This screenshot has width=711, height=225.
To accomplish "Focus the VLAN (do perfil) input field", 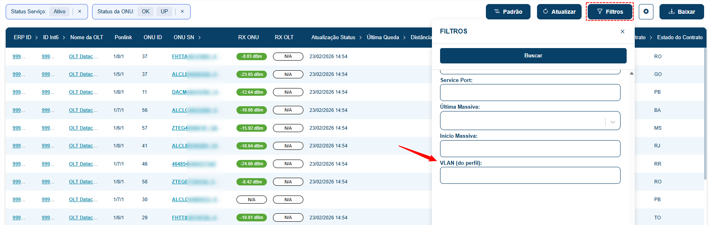I will 530,175.
